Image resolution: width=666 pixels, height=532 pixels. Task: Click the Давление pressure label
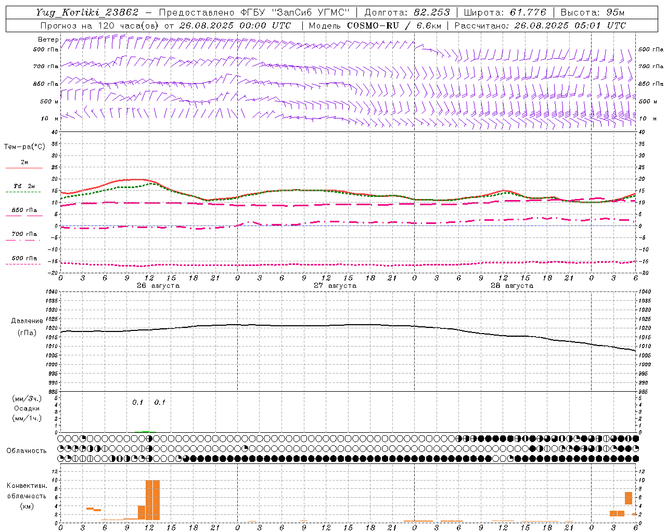pyautogui.click(x=27, y=321)
